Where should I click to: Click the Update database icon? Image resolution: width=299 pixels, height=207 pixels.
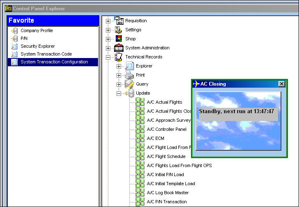click(x=130, y=93)
